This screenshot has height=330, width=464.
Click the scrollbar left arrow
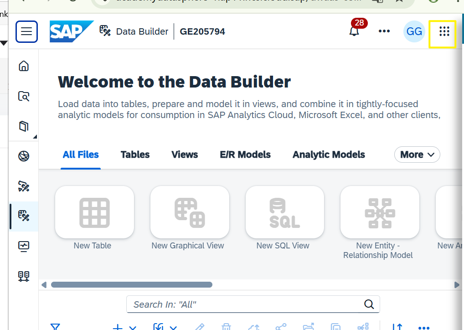(44, 285)
